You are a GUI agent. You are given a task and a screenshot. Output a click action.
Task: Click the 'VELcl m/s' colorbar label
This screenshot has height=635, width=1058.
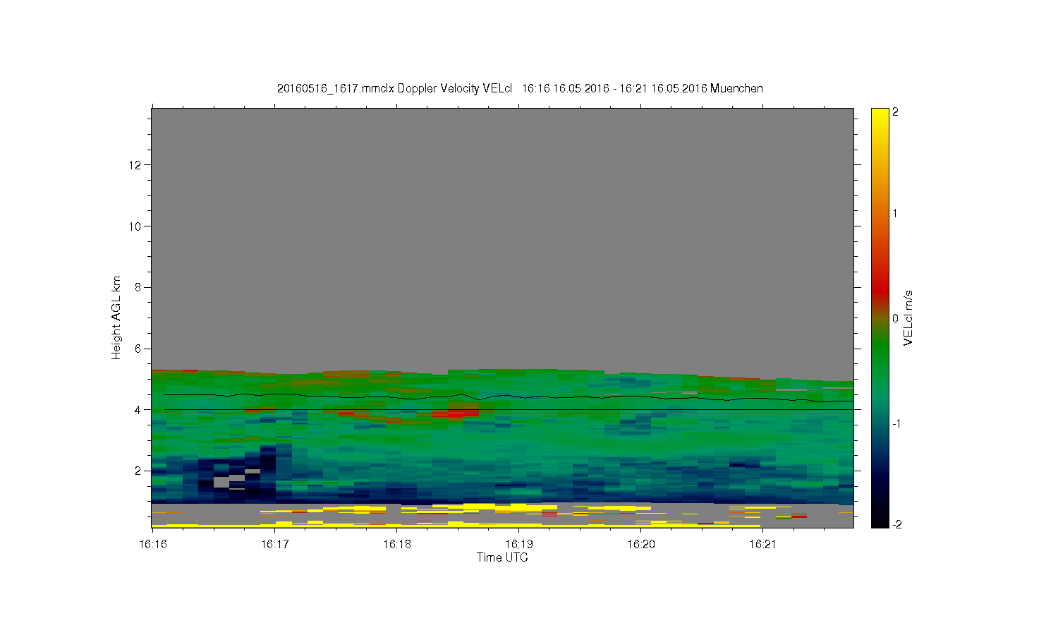908,317
